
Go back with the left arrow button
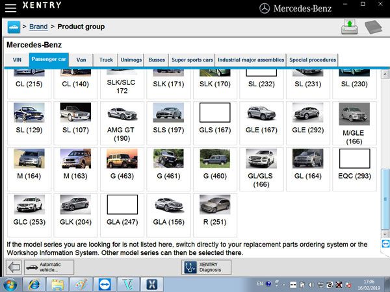[x=14, y=267]
